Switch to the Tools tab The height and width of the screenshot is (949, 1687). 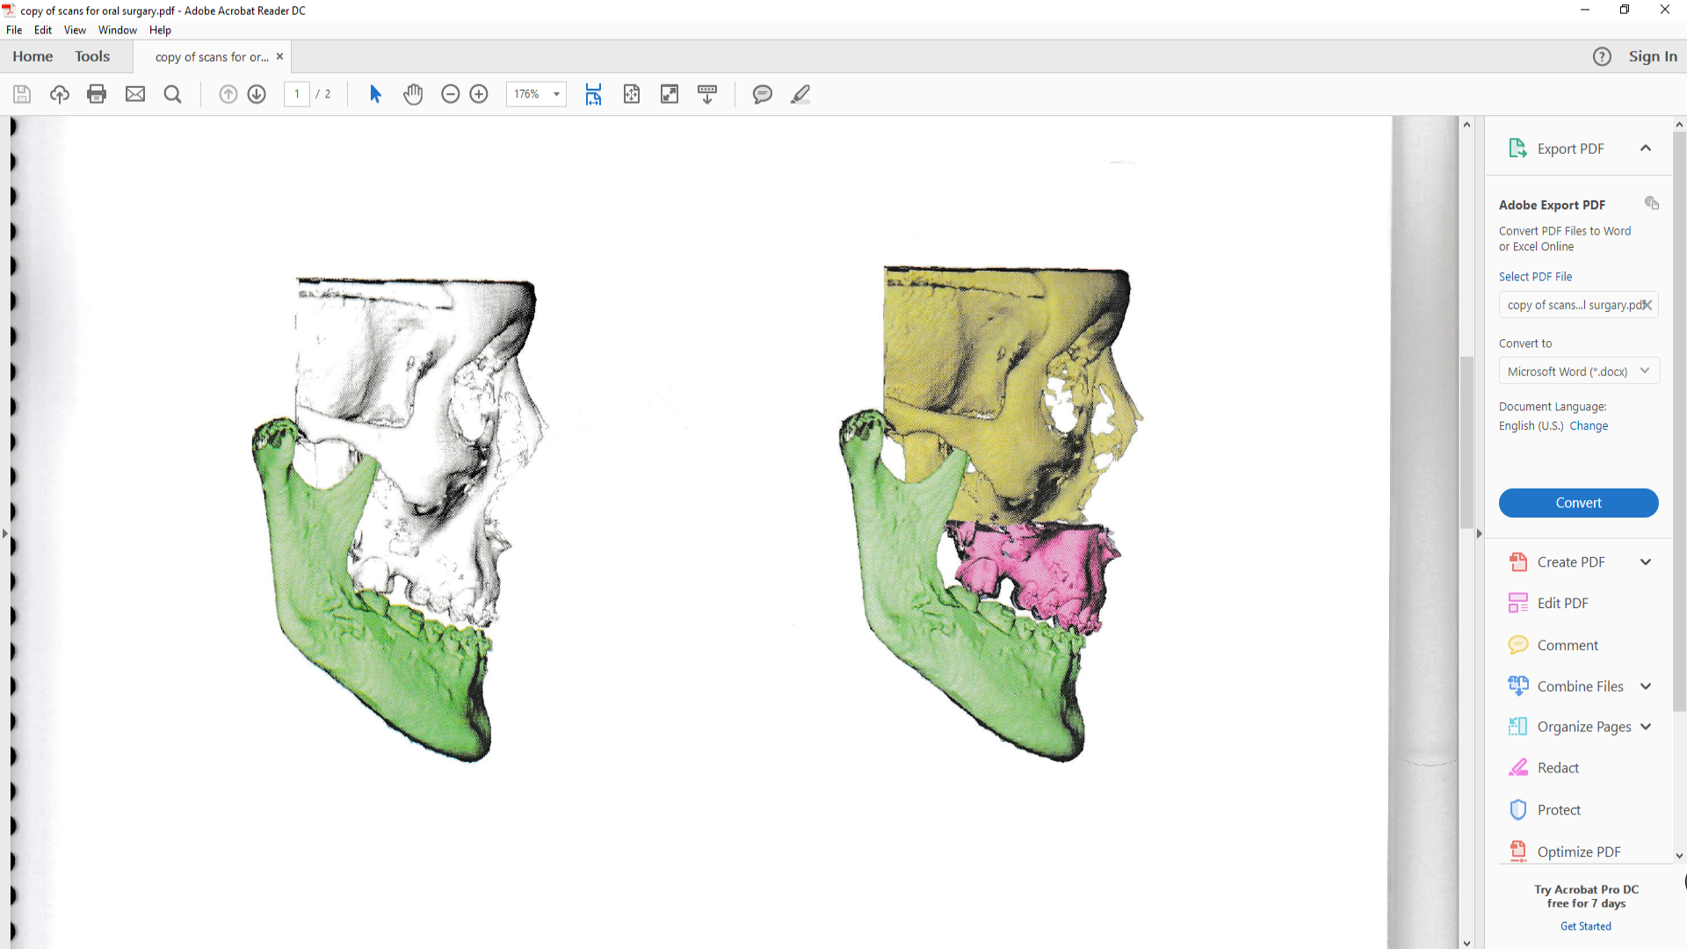pos(92,56)
